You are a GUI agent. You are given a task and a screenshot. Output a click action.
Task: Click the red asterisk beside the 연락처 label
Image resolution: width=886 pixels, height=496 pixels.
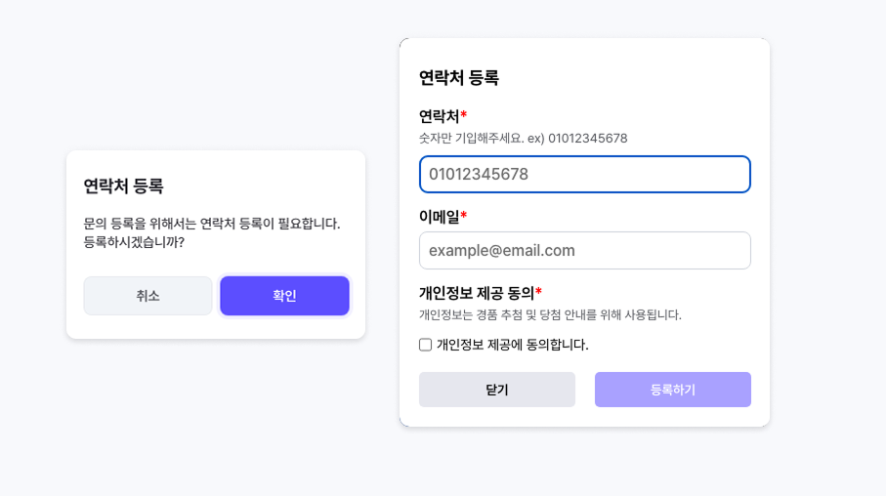pos(464,116)
